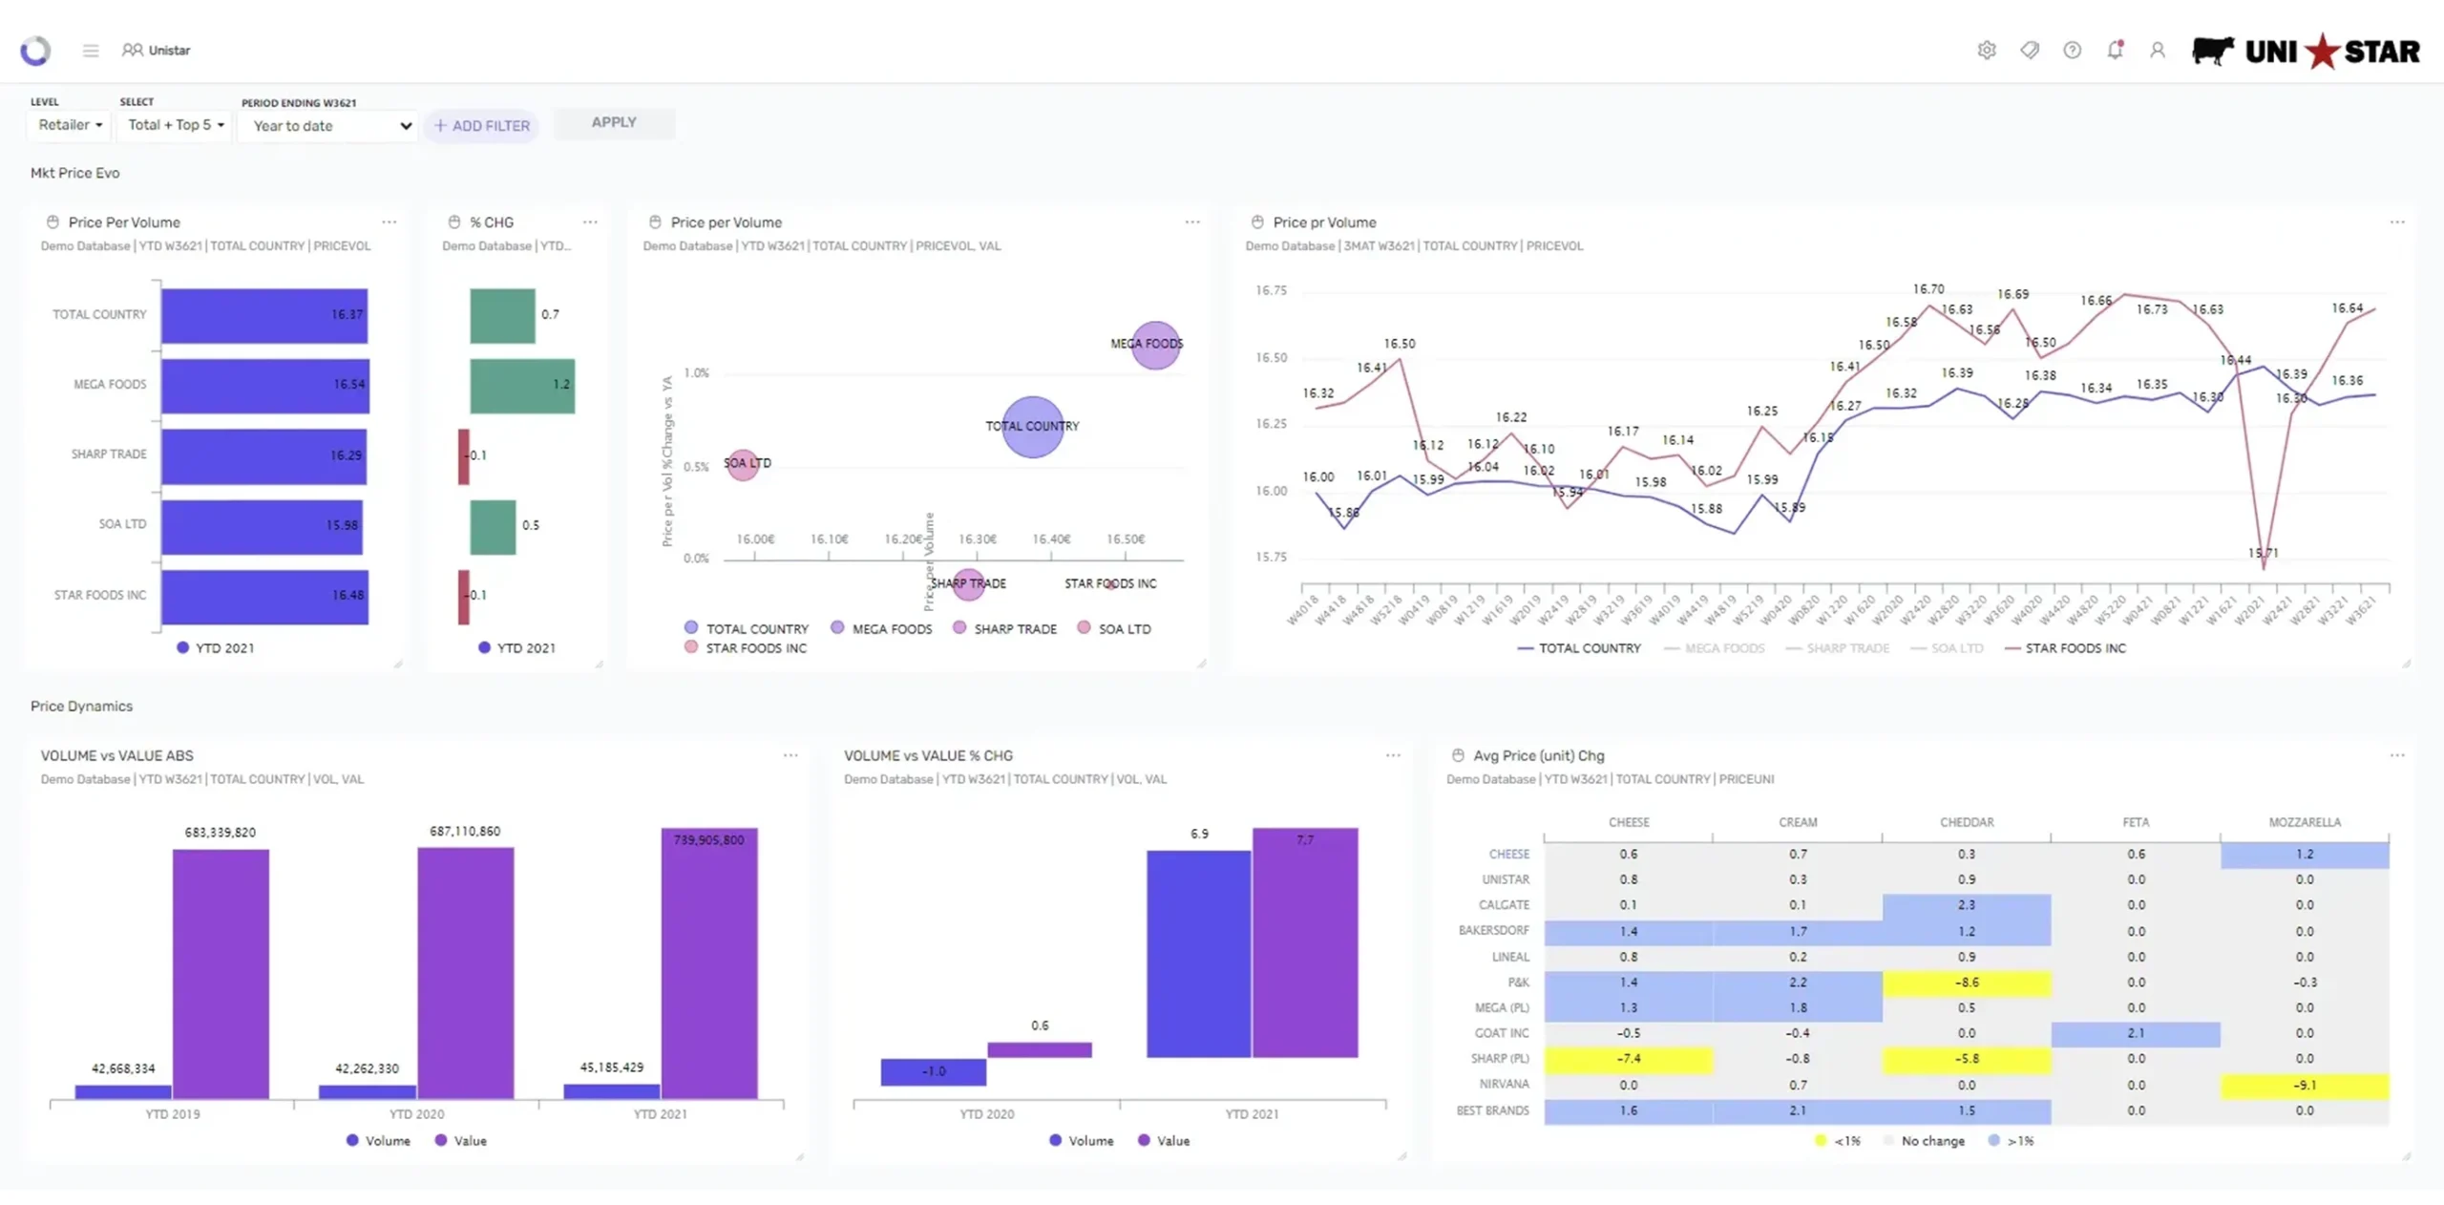Toggle Value legend in VOLUME vs VALUE % CHG
The width and height of the screenshot is (2444, 1205).
[x=1164, y=1141]
